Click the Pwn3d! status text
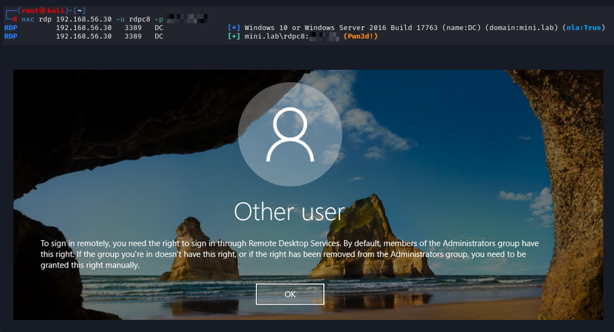Viewport: 614px width, 332px height. coord(361,36)
